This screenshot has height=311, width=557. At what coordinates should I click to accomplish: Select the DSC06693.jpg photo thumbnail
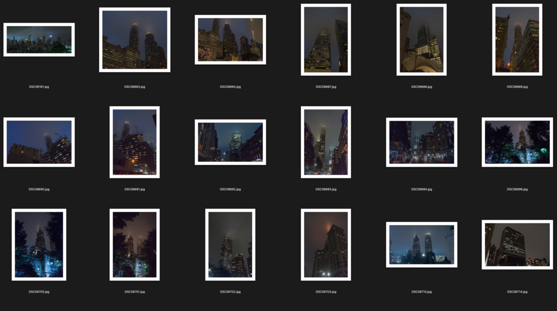click(x=326, y=142)
